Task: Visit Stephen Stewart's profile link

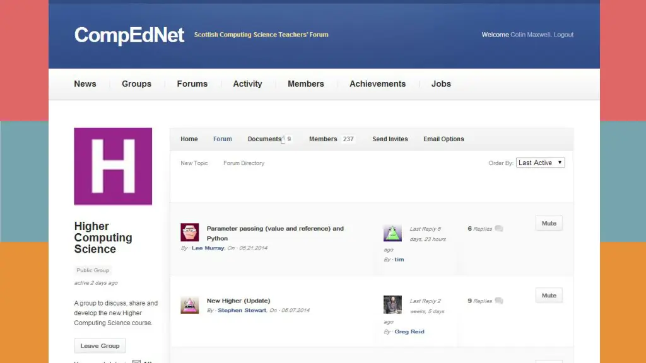Action: [242, 310]
